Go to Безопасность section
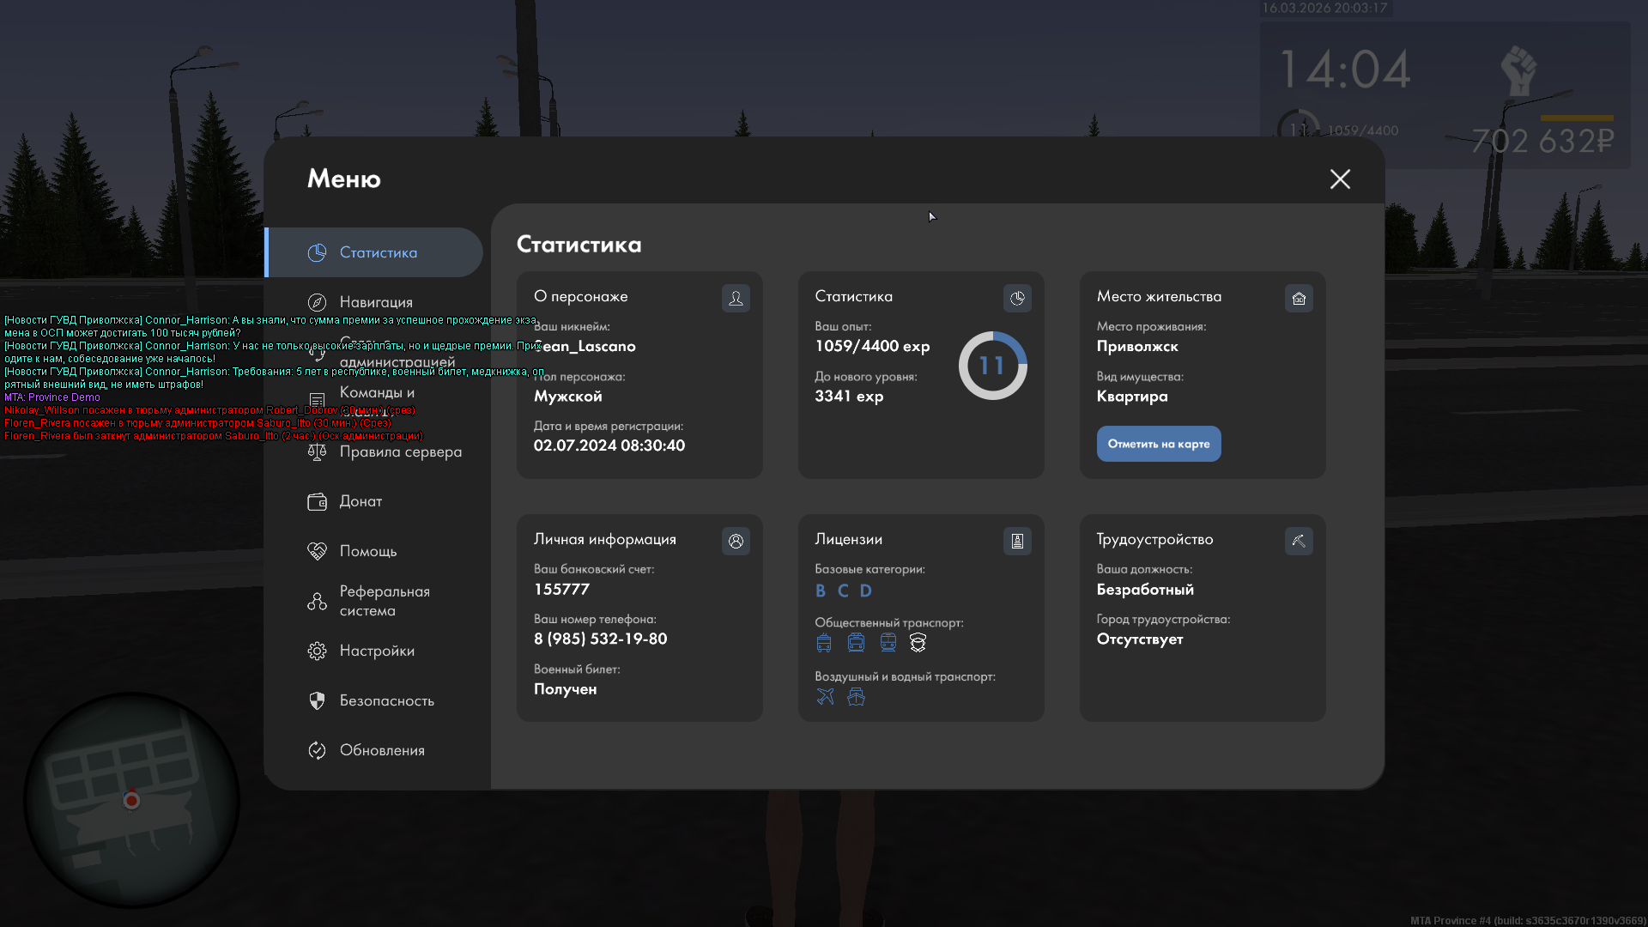This screenshot has width=1648, height=927. tap(385, 700)
